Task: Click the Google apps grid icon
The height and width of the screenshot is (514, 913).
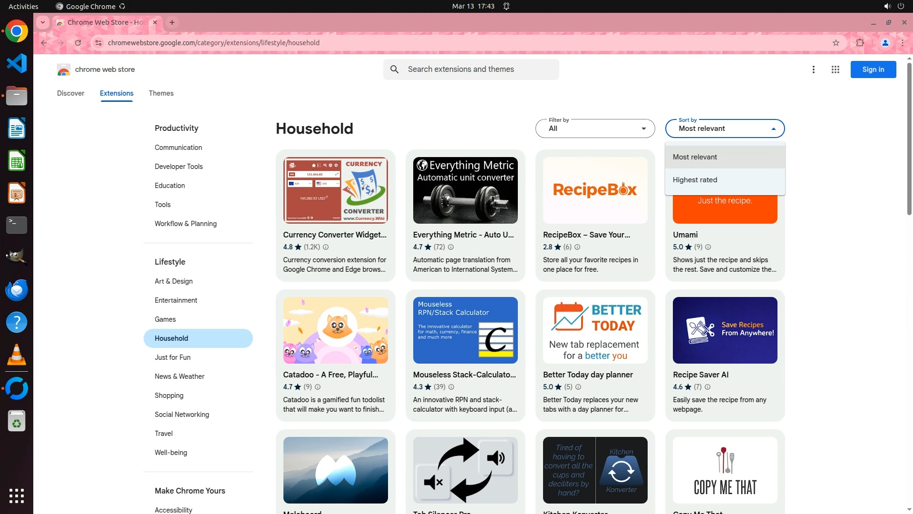Action: (835, 69)
